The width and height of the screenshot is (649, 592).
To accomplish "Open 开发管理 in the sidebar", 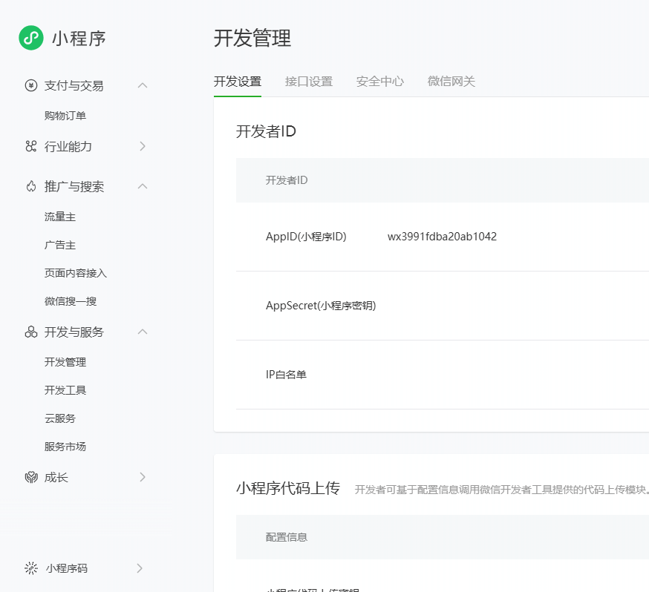I will click(x=65, y=362).
